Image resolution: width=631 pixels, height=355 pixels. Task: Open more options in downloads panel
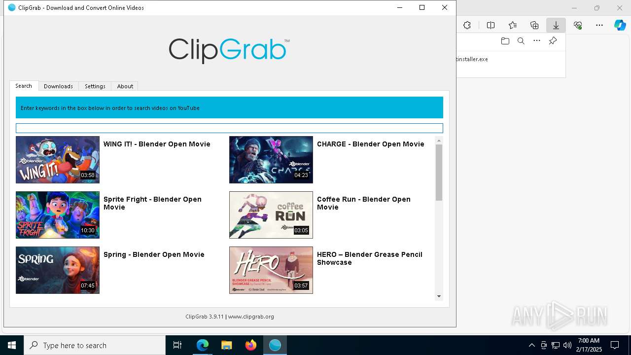pos(537,41)
